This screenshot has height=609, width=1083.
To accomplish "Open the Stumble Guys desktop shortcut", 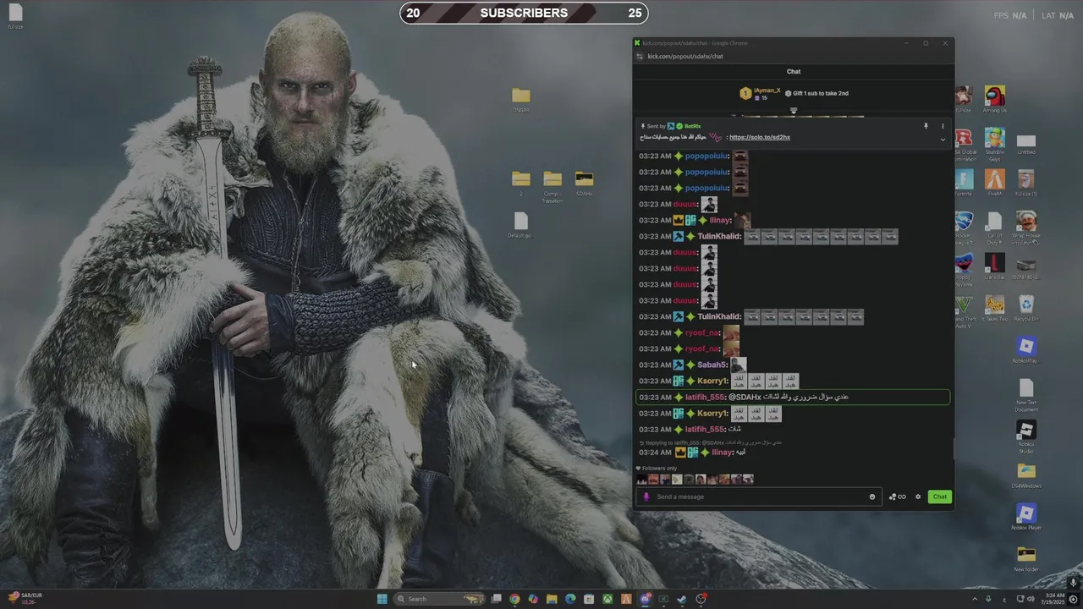I will 995,141.
